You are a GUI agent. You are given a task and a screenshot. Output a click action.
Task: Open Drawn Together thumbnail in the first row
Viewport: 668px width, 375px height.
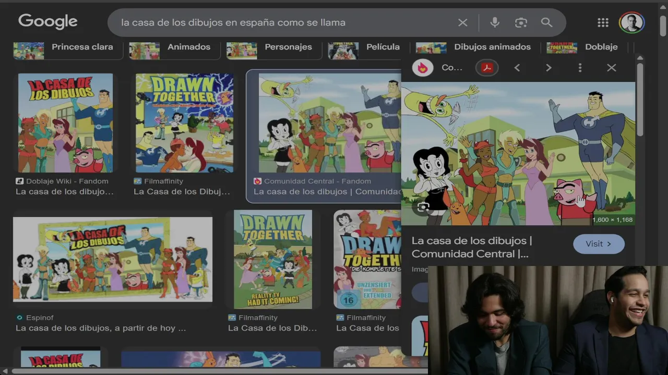tap(184, 123)
